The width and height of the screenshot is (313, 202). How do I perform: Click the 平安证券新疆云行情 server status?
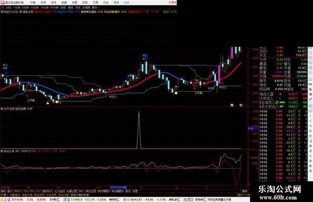coord(219,200)
